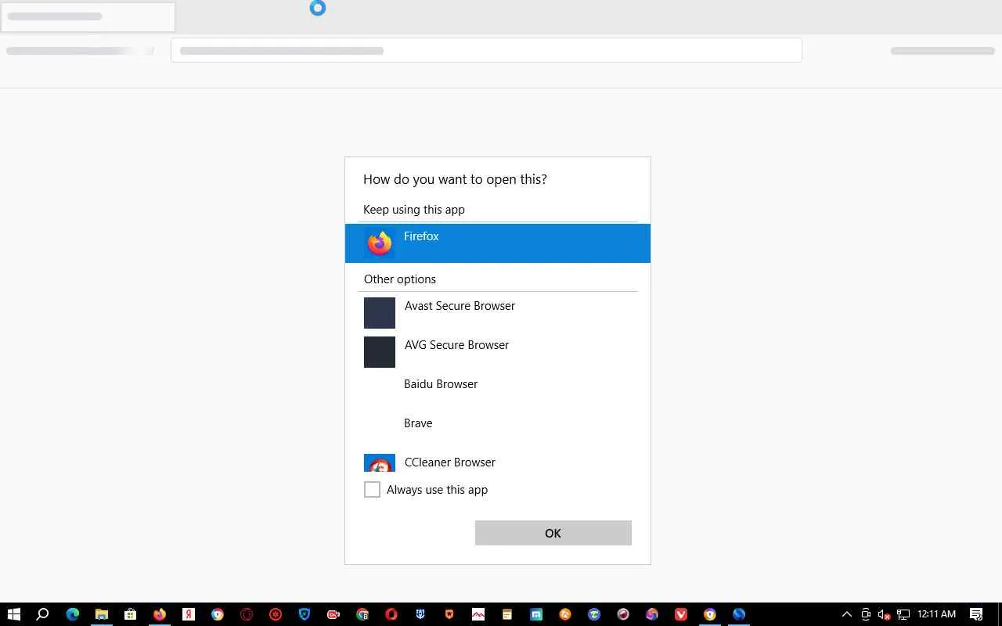
Task: Launch Maxthon from the taskbar
Action: click(536, 614)
